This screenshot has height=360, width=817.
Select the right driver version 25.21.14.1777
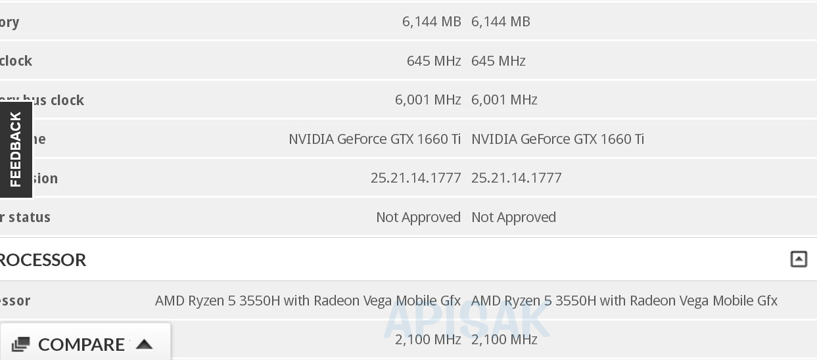[516, 178]
